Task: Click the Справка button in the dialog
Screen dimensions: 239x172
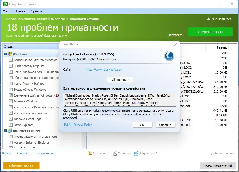Action: [x=165, y=125]
